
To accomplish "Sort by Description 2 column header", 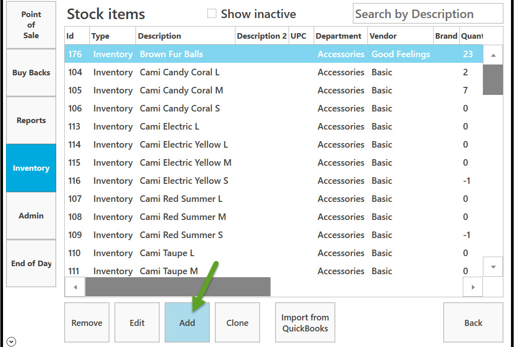I will [262, 36].
